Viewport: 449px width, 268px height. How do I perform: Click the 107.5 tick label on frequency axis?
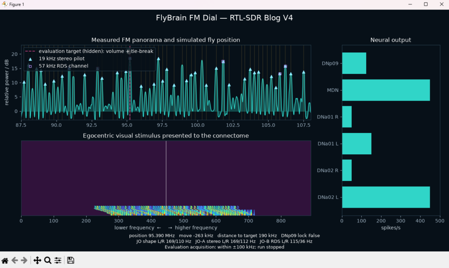303,125
